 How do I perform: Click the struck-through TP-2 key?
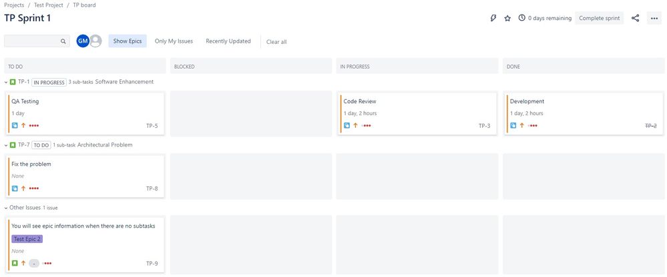[x=651, y=126]
